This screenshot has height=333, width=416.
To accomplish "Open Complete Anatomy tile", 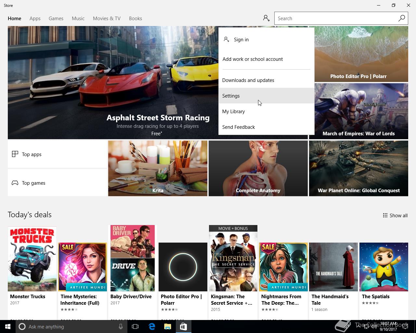I will pos(258,168).
